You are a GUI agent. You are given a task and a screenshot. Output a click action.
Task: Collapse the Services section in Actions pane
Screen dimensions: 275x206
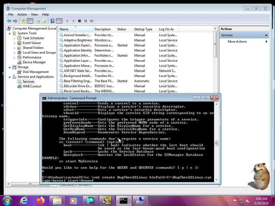pos(266,35)
